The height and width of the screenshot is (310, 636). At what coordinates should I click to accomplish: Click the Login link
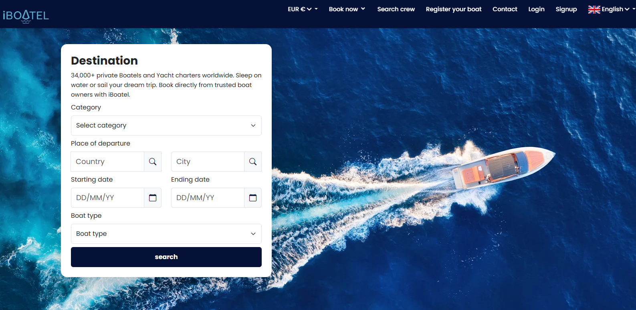tap(536, 9)
